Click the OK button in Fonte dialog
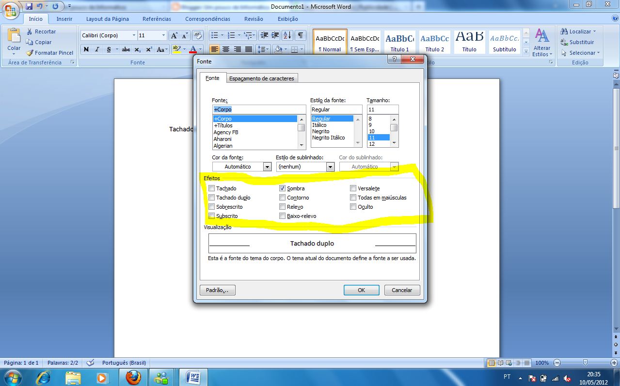The height and width of the screenshot is (386, 620). (x=362, y=290)
